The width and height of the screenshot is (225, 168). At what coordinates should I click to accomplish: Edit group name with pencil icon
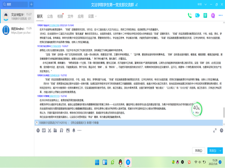137,5
